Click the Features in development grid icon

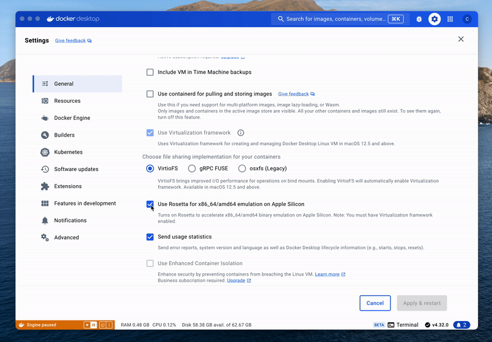click(x=45, y=204)
